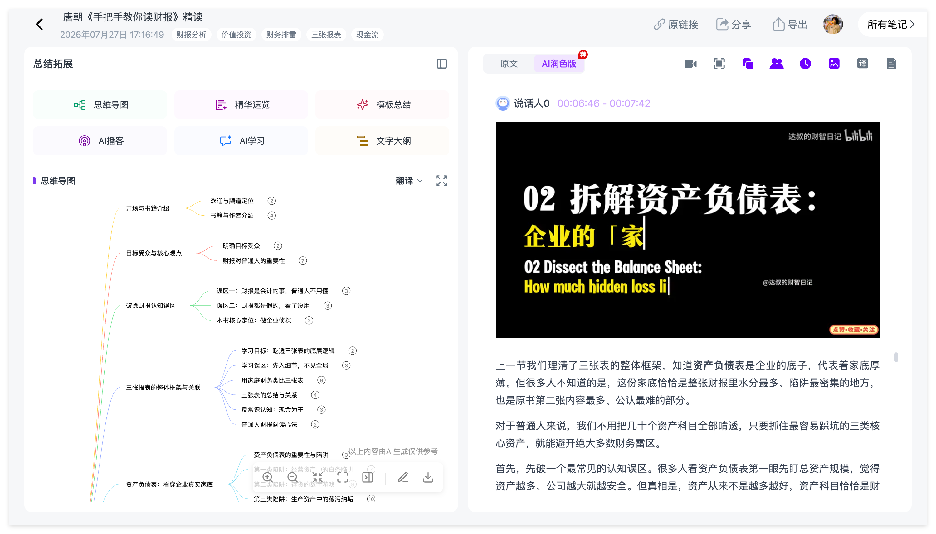Viewport: 936px width, 534px height.
Task: Open the 翻译 dropdown above mind map
Action: coord(409,181)
